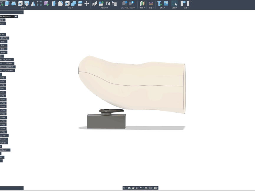Activate the Move/Copy cross-arrow tool
Screen dimensions: 255x191
[x=87, y=4]
